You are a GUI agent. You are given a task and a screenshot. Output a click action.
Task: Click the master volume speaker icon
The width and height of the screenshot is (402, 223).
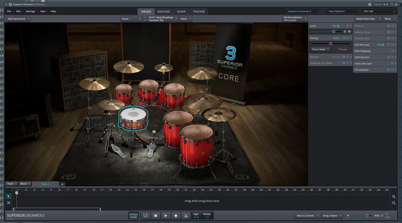348,216
